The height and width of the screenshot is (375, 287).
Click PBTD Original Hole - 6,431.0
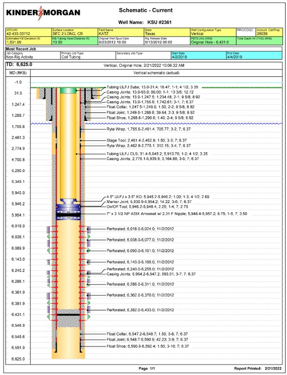(x=210, y=42)
